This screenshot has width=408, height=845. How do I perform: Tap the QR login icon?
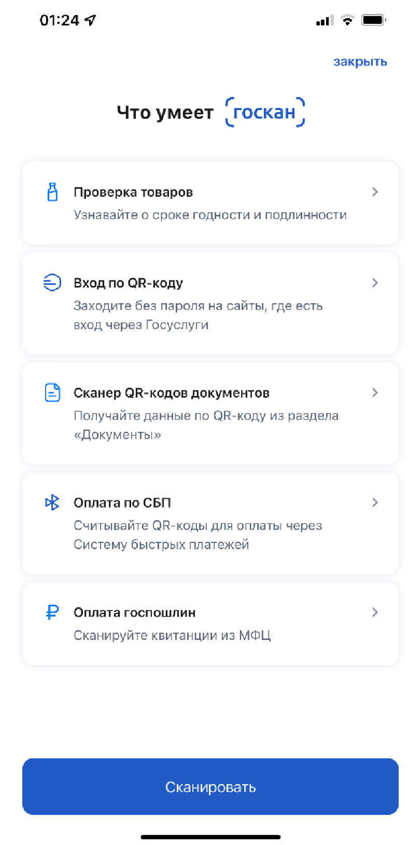(52, 283)
